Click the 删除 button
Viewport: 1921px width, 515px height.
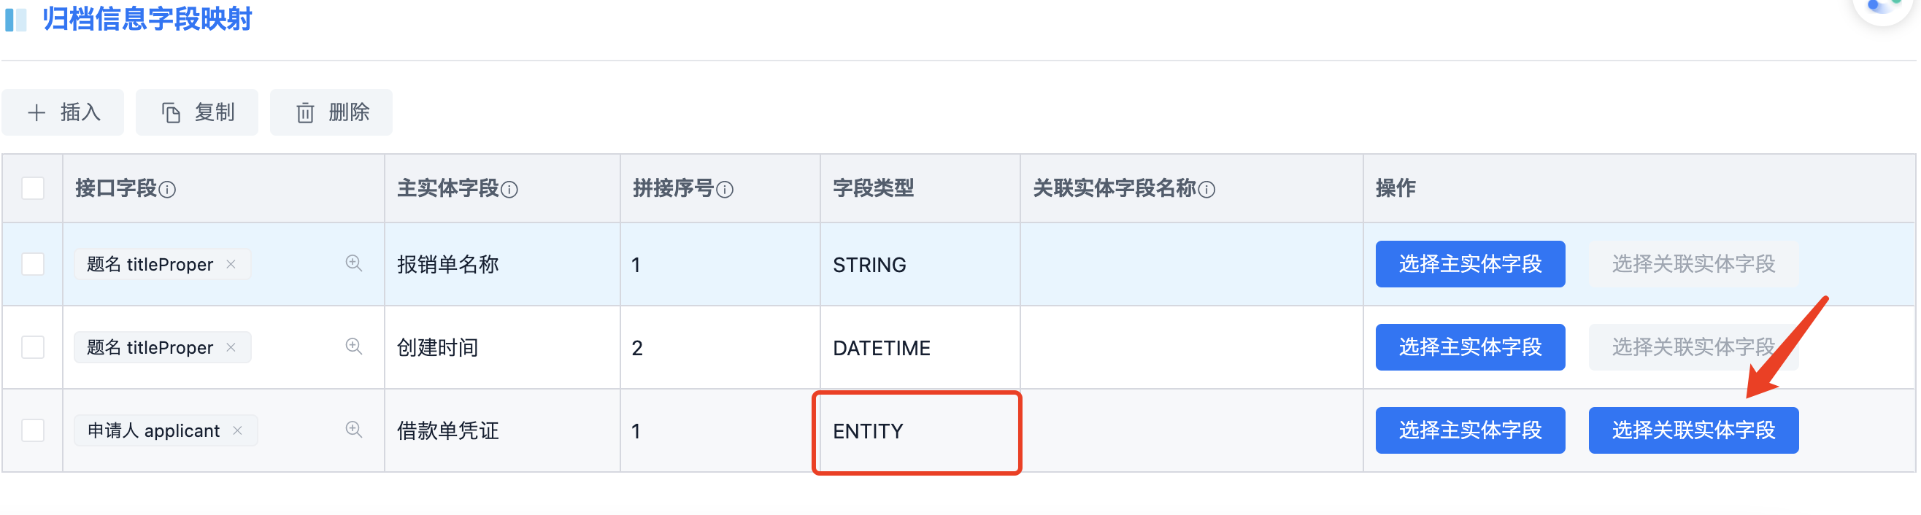click(332, 112)
